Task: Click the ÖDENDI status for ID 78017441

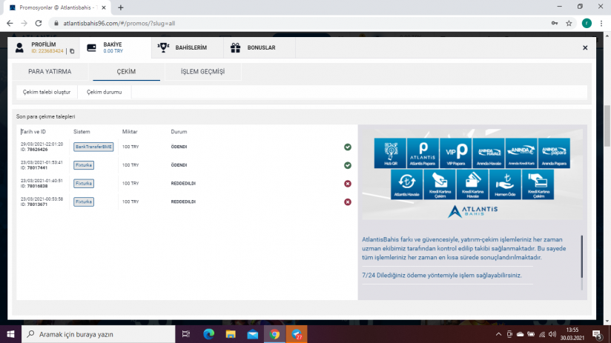Action: click(x=179, y=165)
